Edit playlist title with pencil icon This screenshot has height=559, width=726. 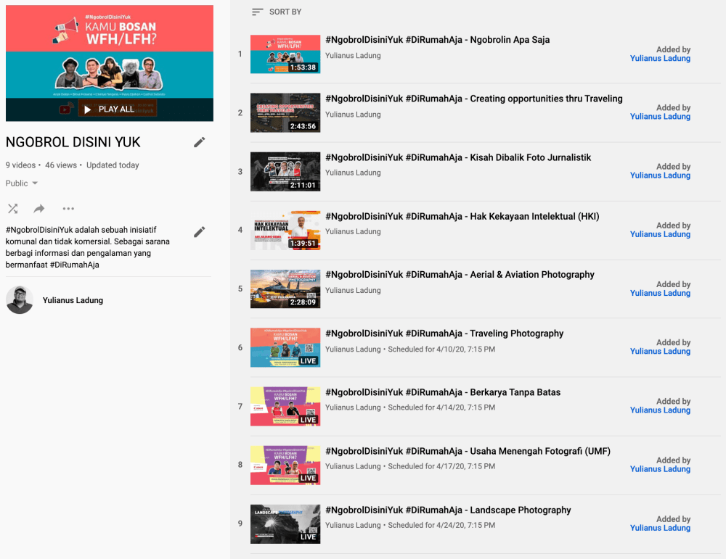click(x=200, y=142)
